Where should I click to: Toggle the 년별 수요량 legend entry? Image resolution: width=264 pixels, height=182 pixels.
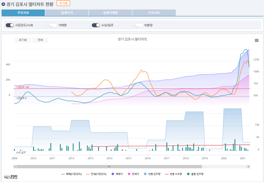point(174,174)
